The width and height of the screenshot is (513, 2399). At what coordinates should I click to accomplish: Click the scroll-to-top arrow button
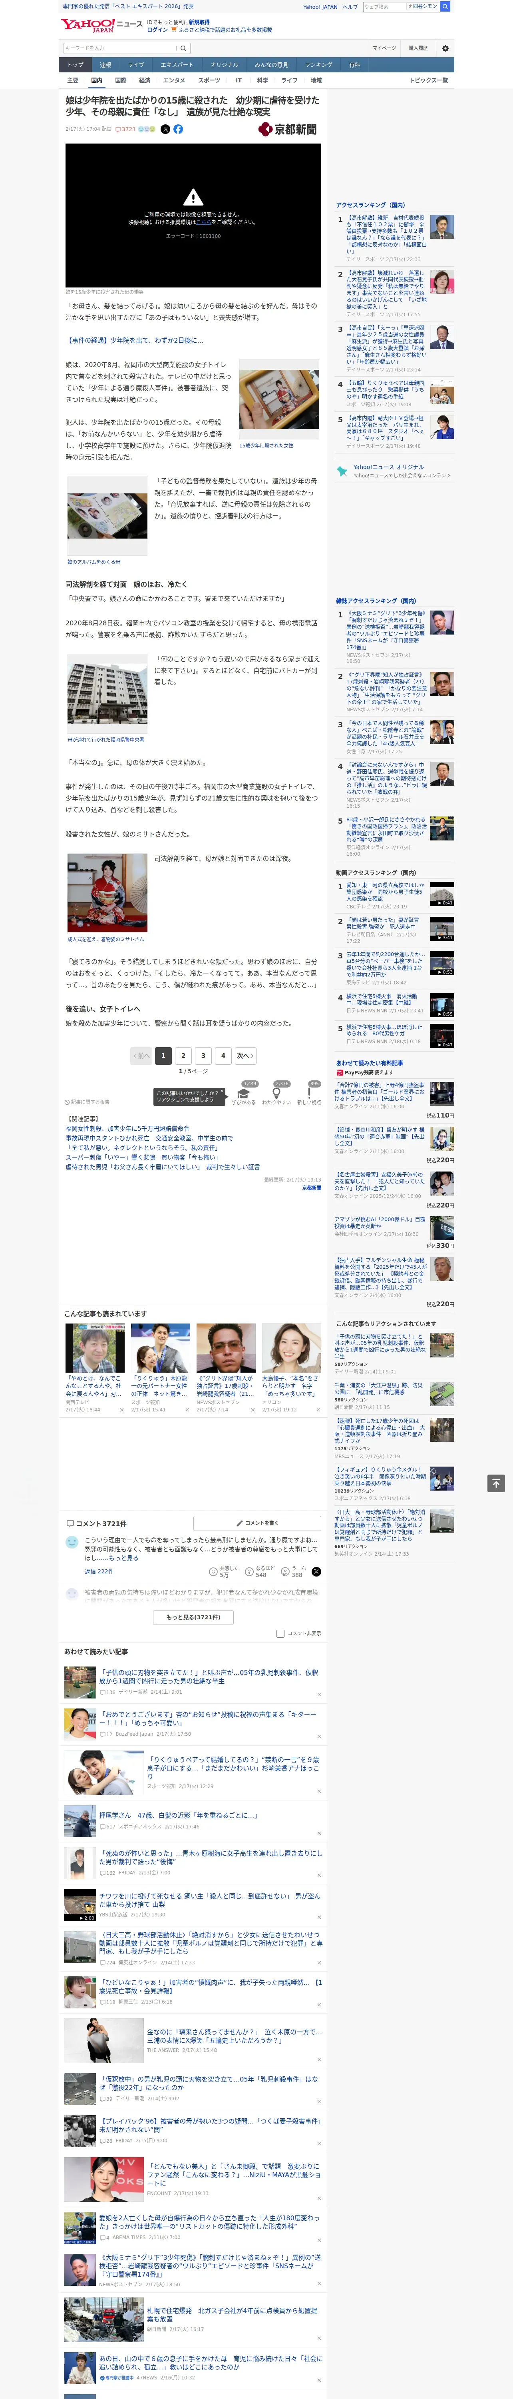pos(496,1483)
